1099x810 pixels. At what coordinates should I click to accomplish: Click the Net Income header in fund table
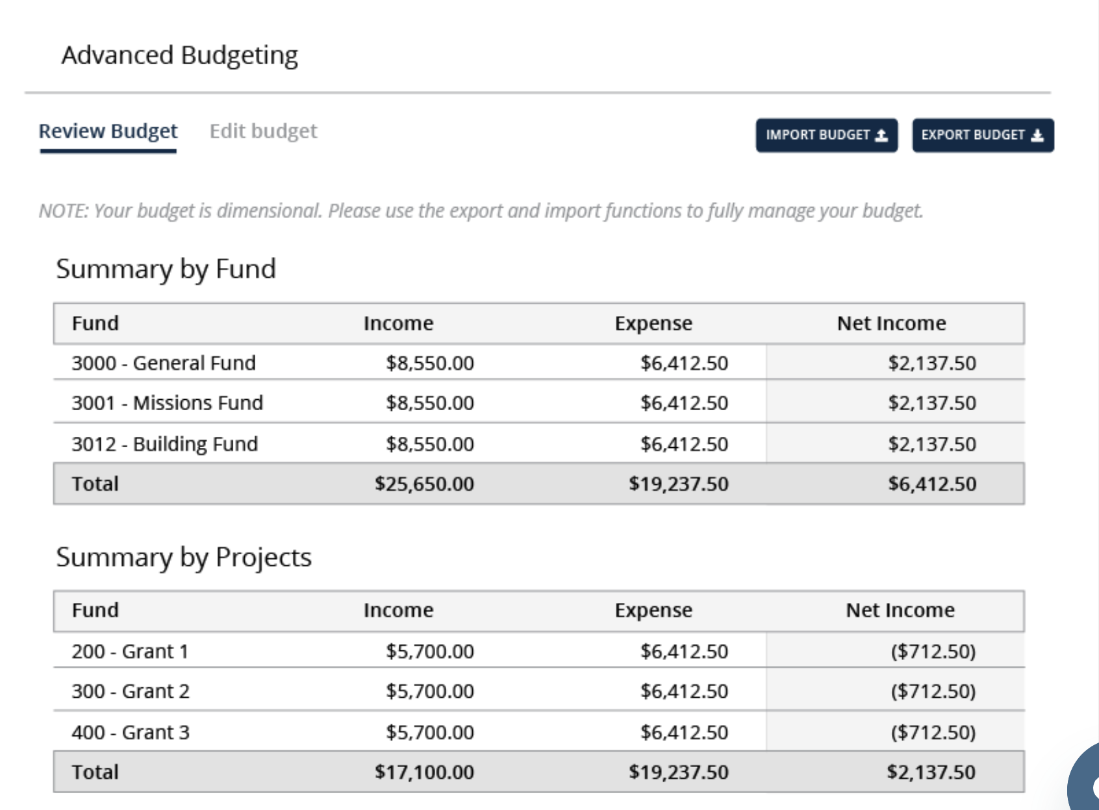click(891, 323)
